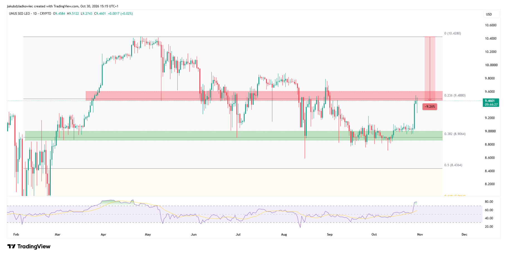Select the green support zone rectangle
The height and width of the screenshot is (254, 511).
click(x=234, y=135)
